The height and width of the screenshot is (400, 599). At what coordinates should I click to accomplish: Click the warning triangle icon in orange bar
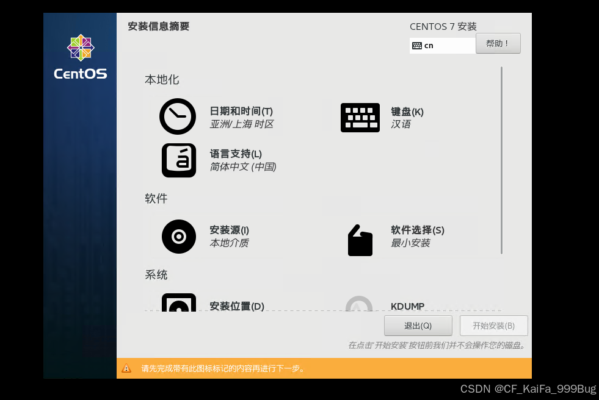click(126, 368)
